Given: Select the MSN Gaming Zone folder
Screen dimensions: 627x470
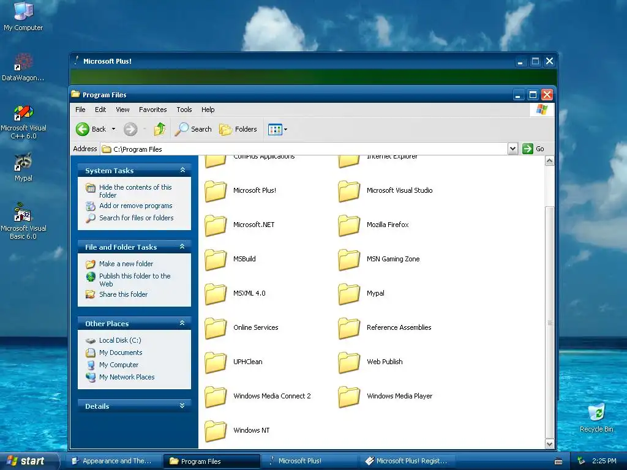Looking at the screenshot, I should point(379,259).
